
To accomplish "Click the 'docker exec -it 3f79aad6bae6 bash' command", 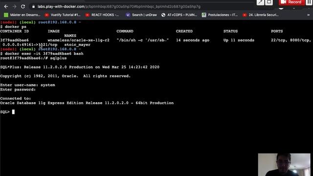I will 44,54.
